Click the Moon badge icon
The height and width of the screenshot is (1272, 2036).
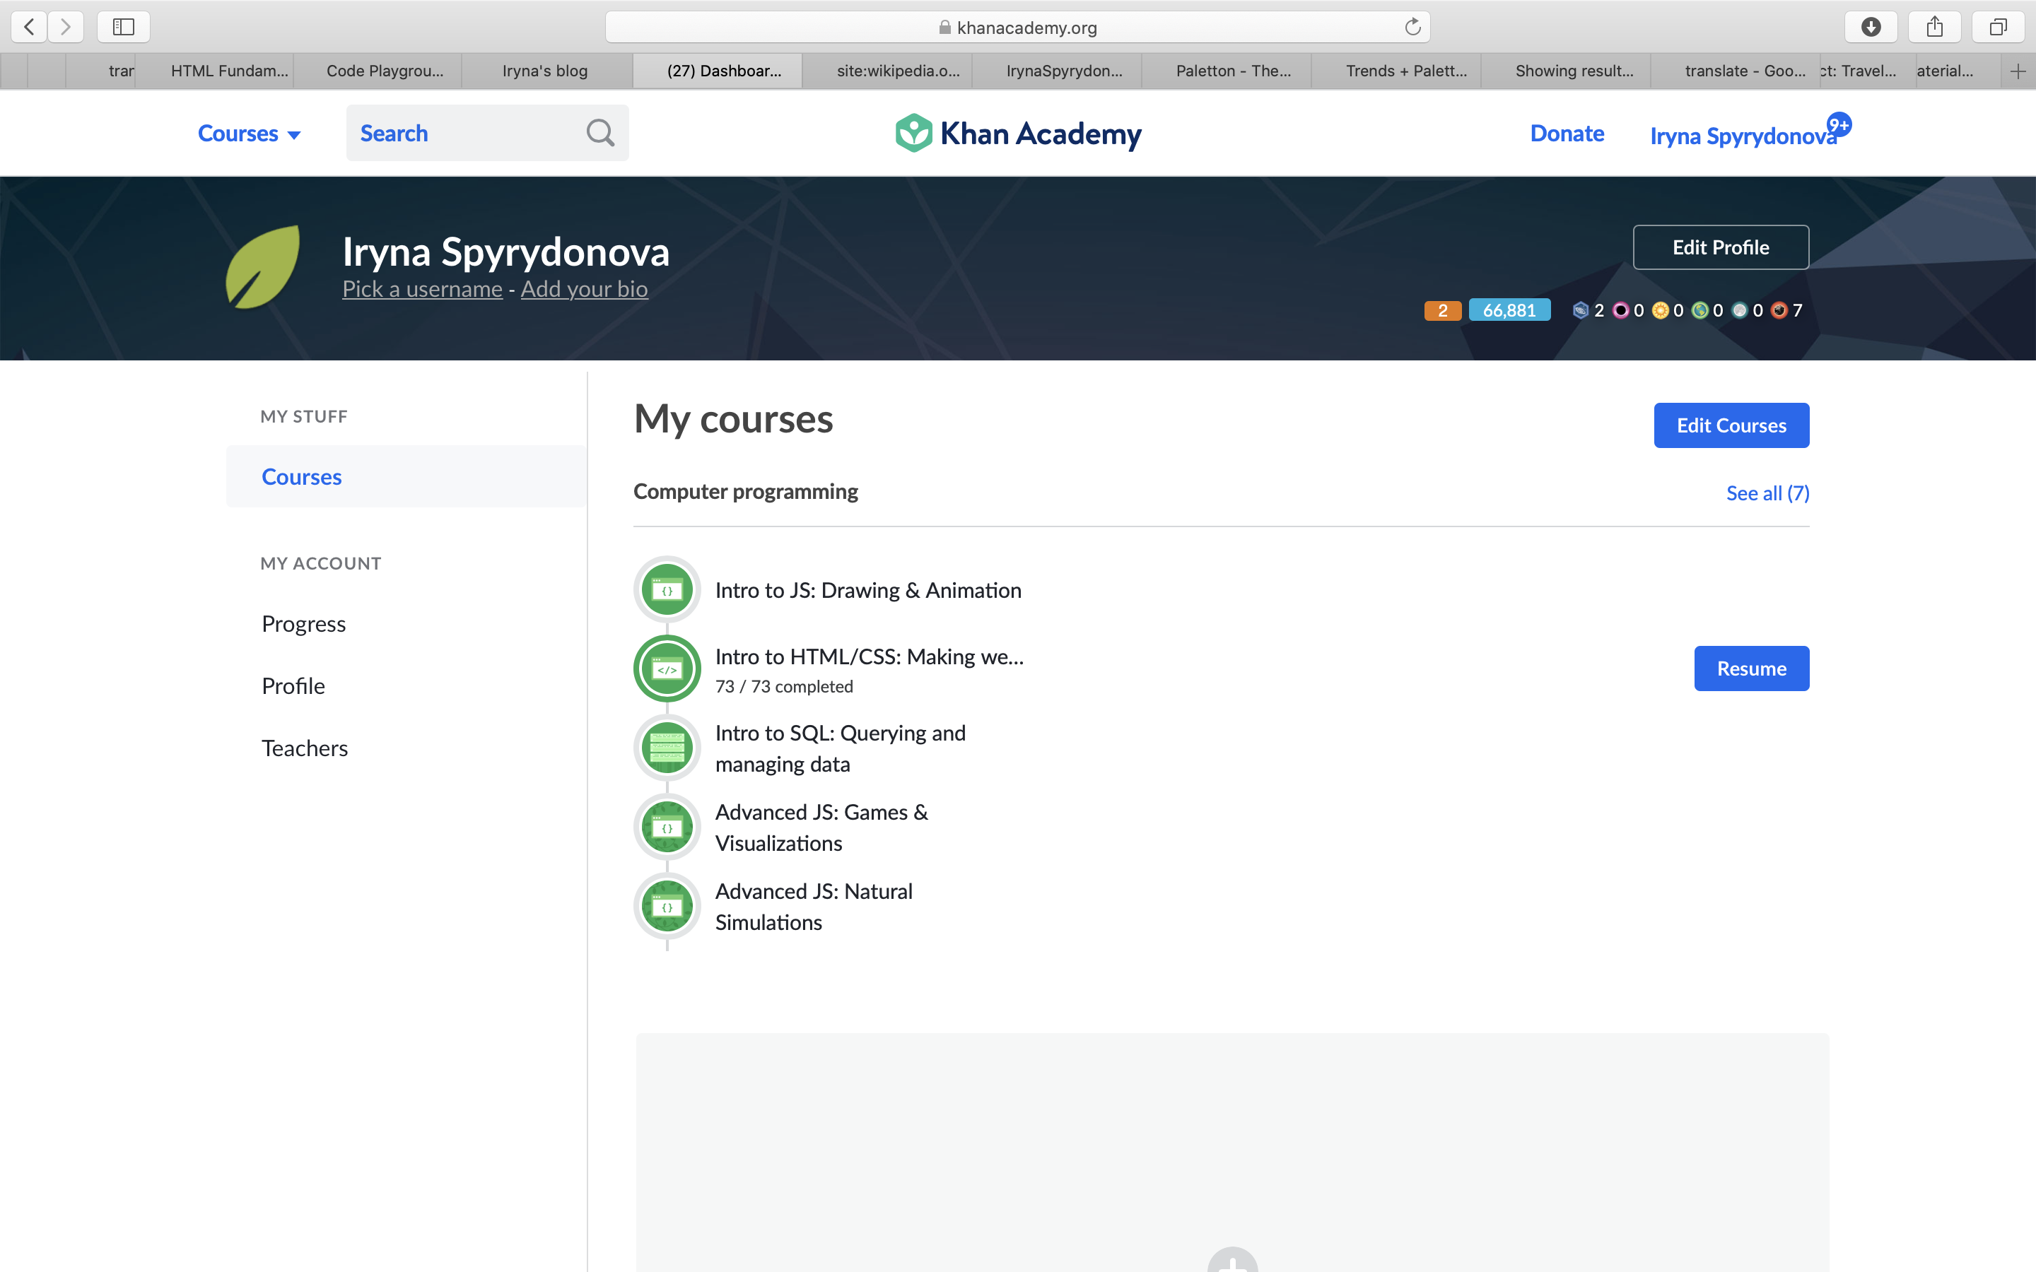[1740, 310]
